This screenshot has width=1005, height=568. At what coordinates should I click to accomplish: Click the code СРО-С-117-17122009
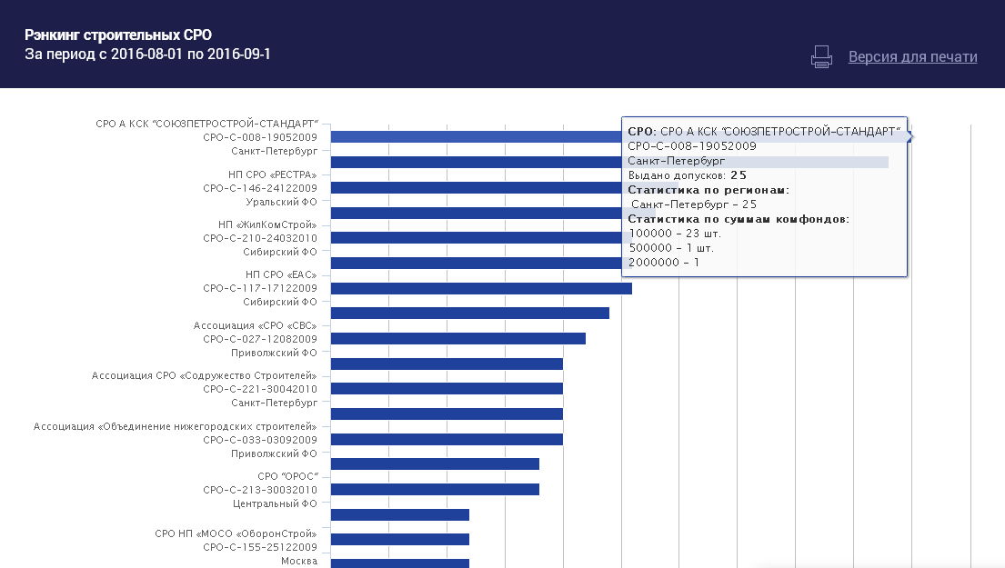coord(260,288)
